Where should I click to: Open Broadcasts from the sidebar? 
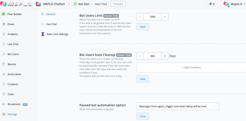[x=14, y=104]
